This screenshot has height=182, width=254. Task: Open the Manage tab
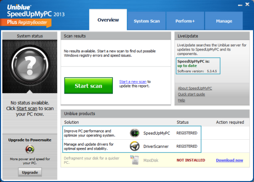[x=224, y=21]
